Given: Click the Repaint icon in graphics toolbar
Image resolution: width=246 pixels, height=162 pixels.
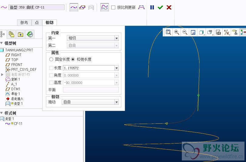Looking at the screenshot, I should point(193,32).
